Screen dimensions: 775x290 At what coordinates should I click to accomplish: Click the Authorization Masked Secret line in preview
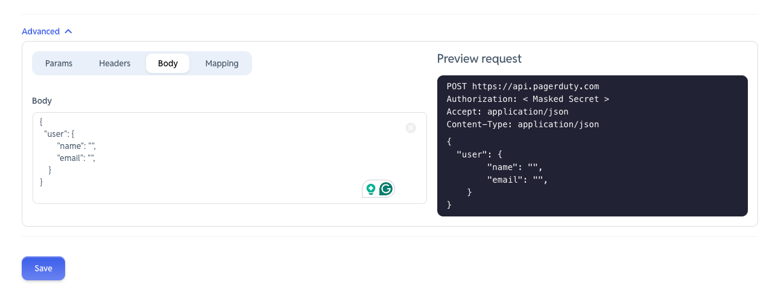(528, 99)
